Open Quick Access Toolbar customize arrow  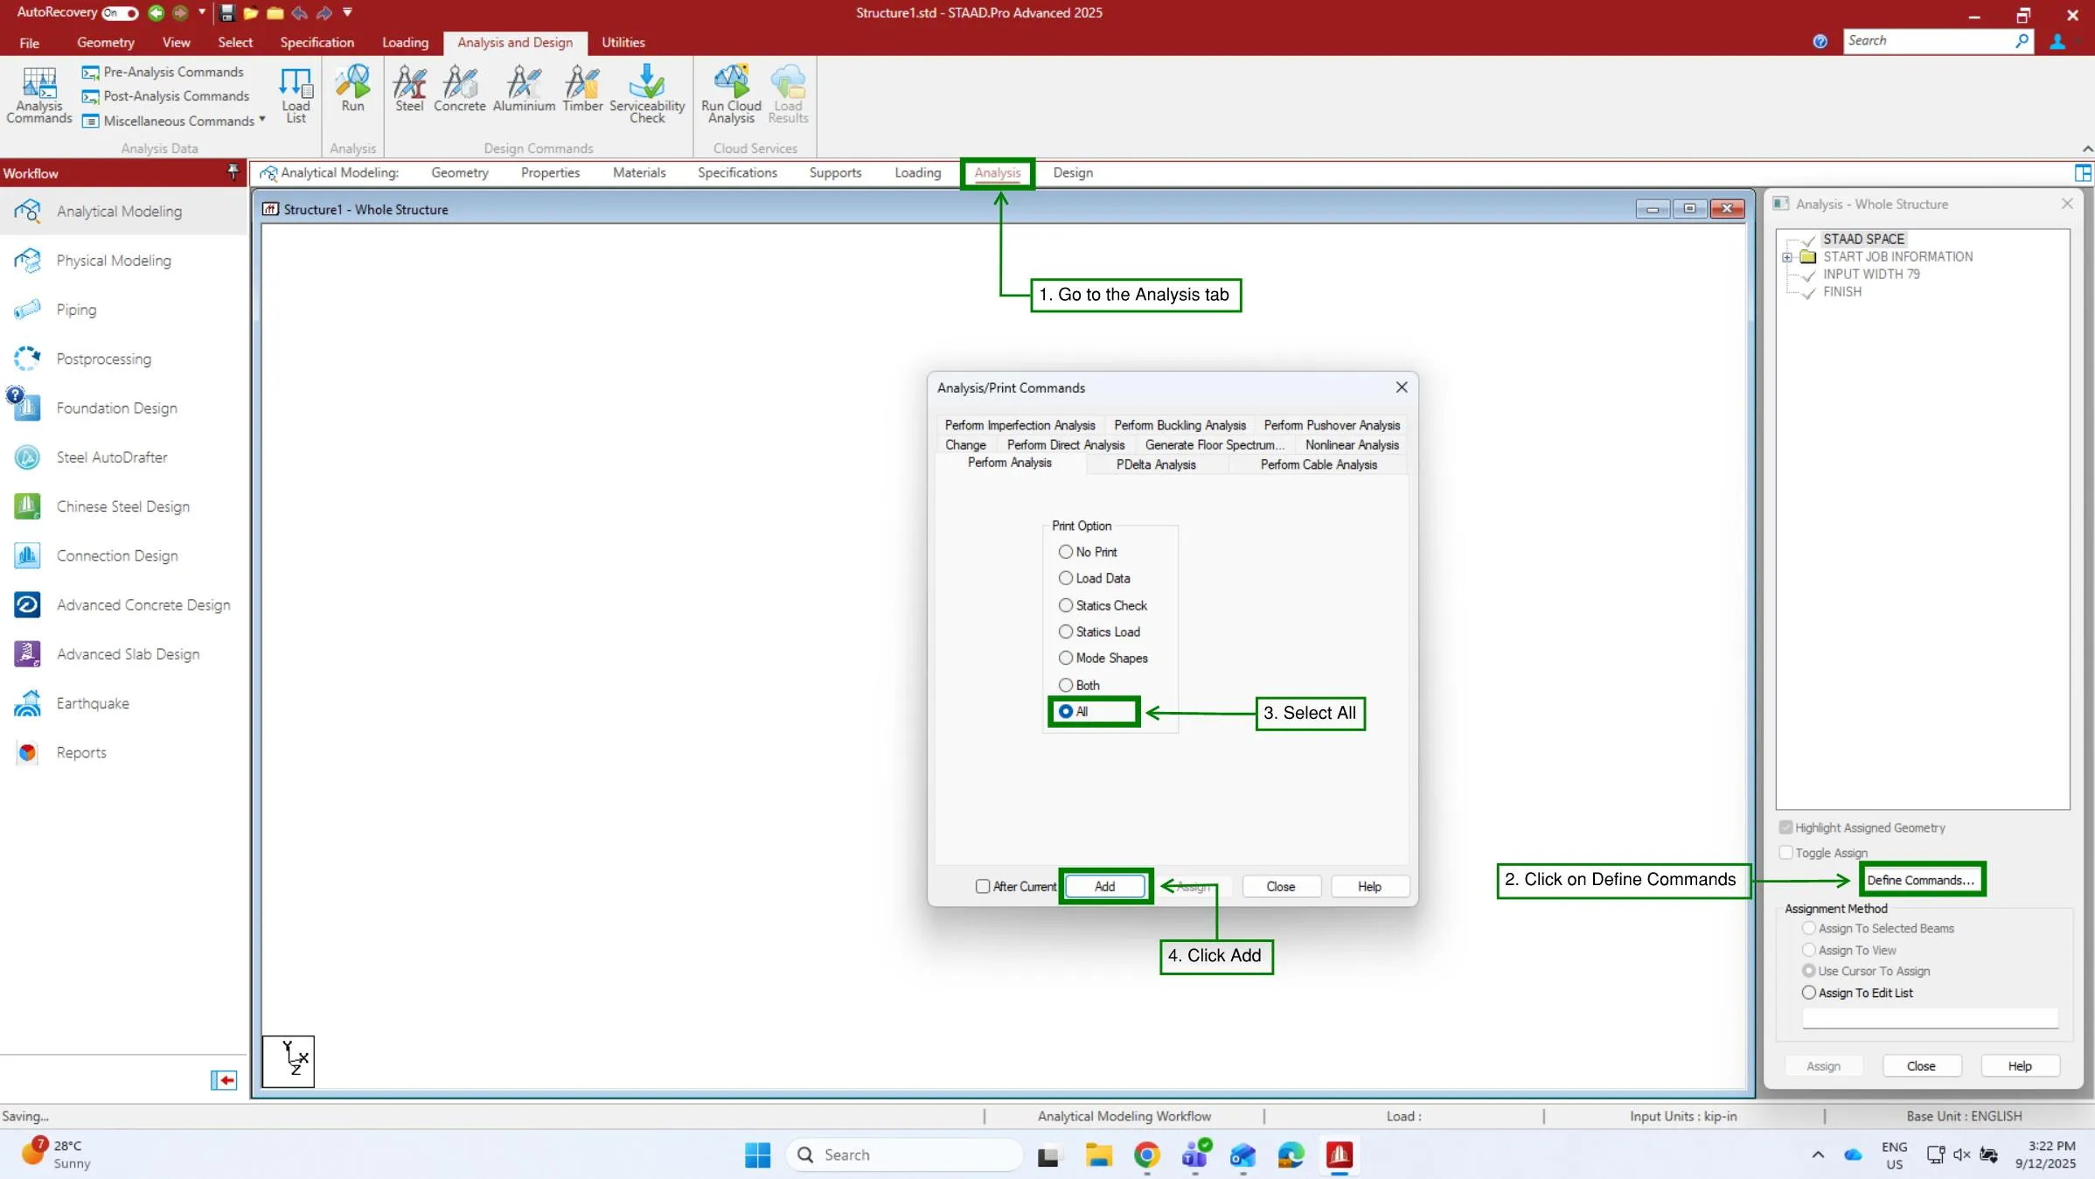[347, 12]
